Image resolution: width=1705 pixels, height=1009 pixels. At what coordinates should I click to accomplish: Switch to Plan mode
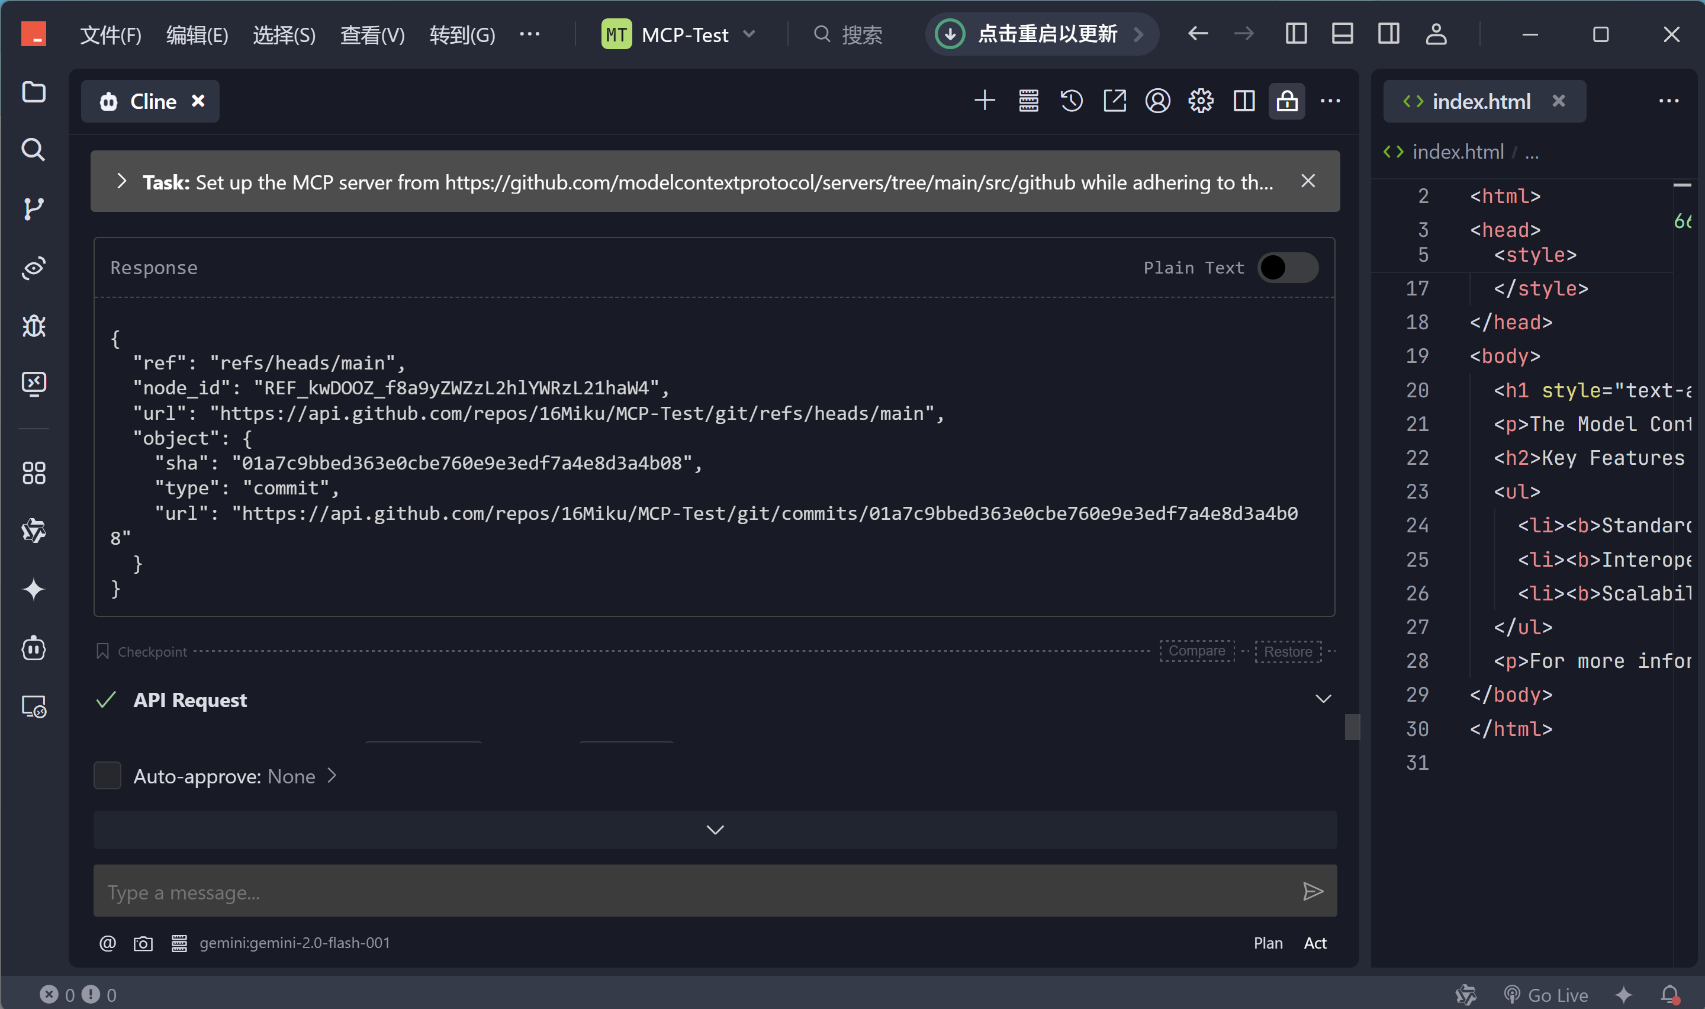coord(1268,943)
